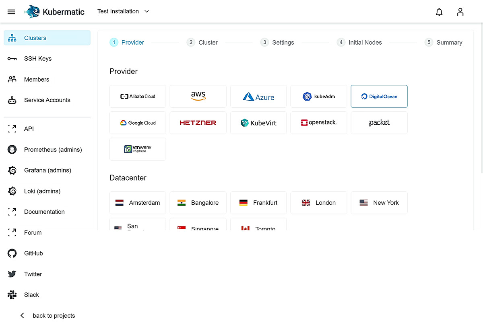Choose the Frankfurt datacenter
This screenshot has height=323, width=483.
(x=258, y=202)
